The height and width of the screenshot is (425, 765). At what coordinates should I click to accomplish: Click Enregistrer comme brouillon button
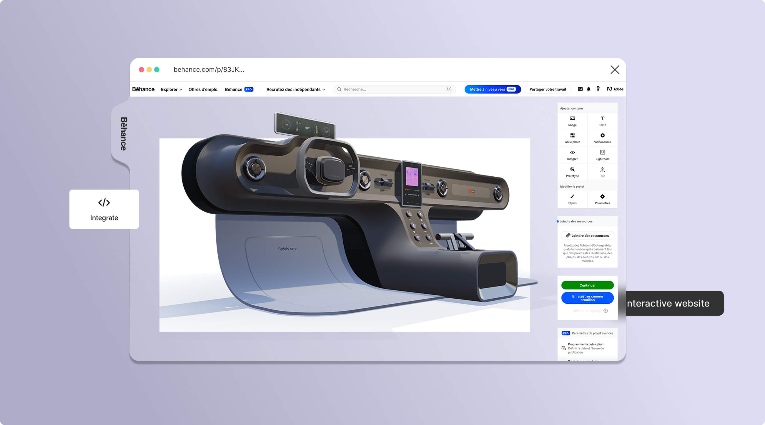click(587, 298)
